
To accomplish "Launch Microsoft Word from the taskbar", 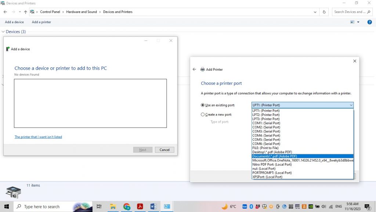I will 153,206.
